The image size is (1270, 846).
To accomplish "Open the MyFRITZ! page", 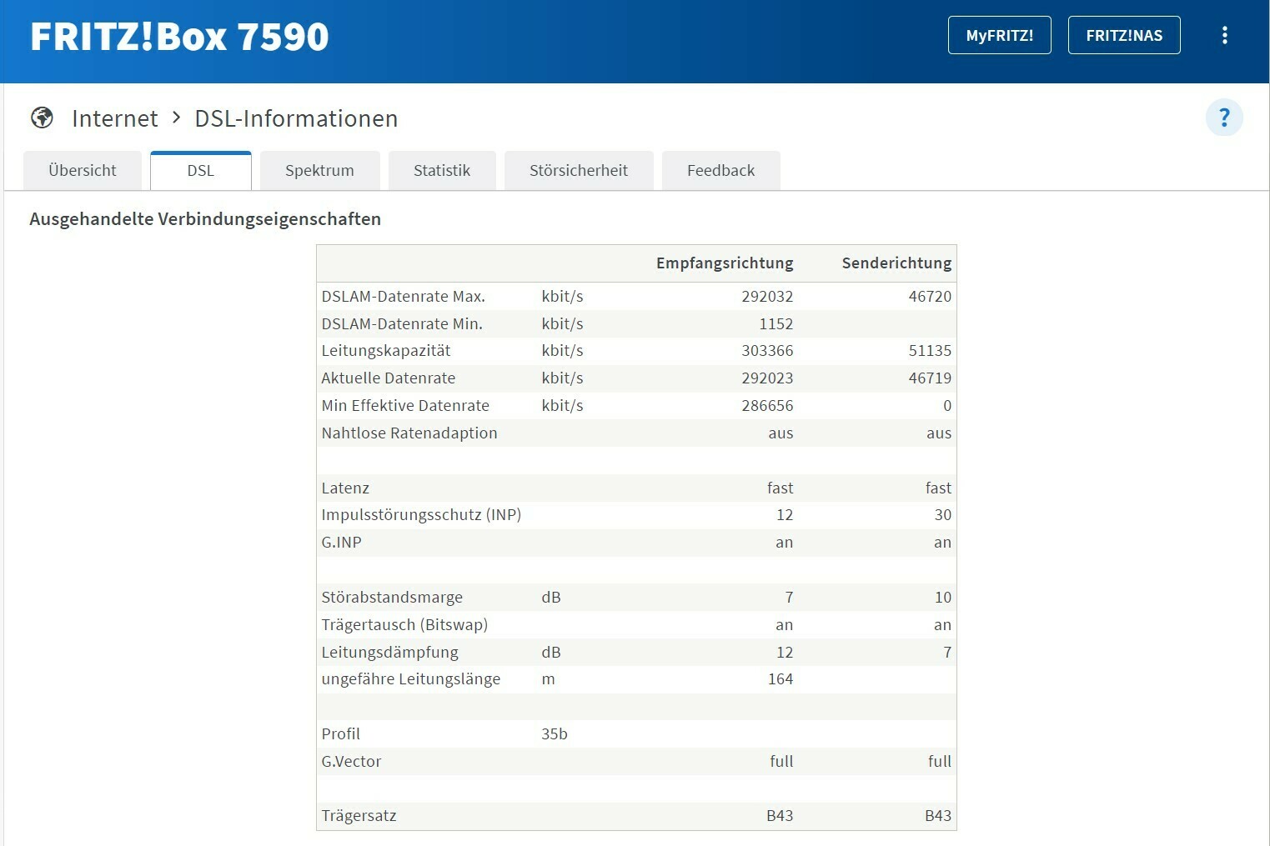I will pyautogui.click(x=999, y=35).
